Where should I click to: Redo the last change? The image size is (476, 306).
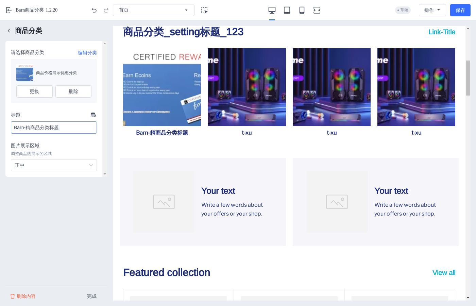[105, 10]
